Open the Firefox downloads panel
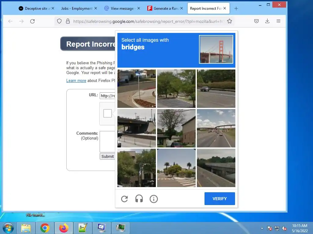This screenshot has height=234, width=313. click(x=267, y=21)
